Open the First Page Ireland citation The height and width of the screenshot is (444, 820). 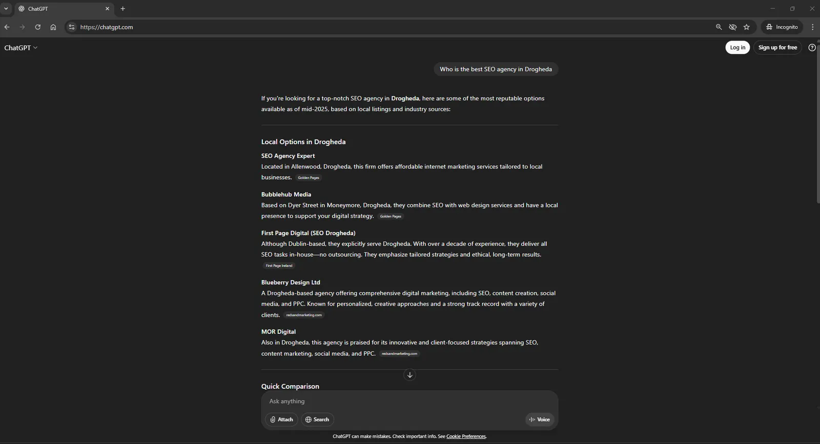click(x=279, y=266)
